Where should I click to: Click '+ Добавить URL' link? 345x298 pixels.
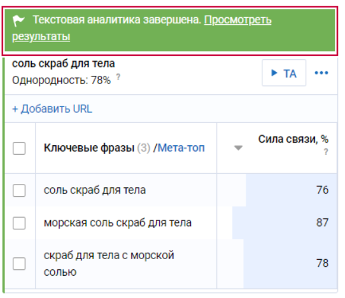[52, 109]
